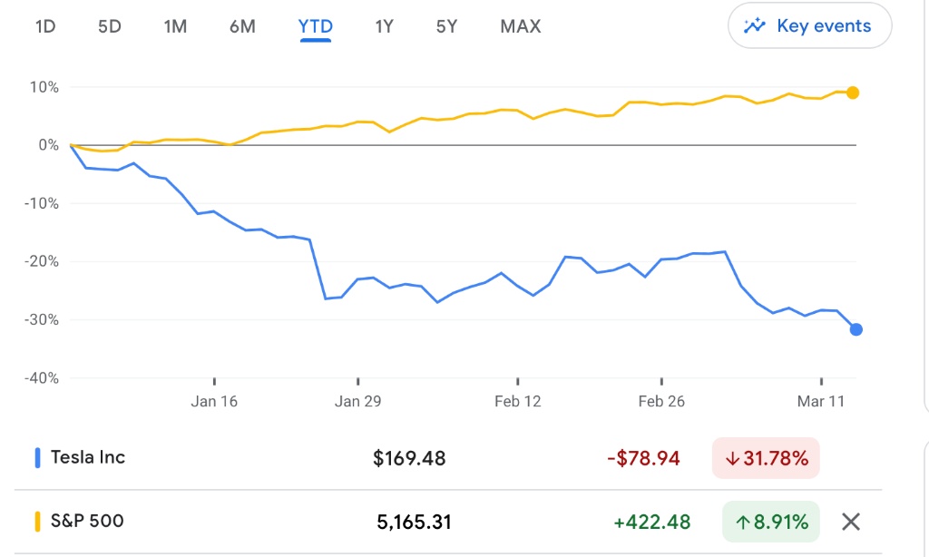The width and height of the screenshot is (929, 557).
Task: Click the red down-arrow on Tesla's 31.78% badge
Action: 731,458
